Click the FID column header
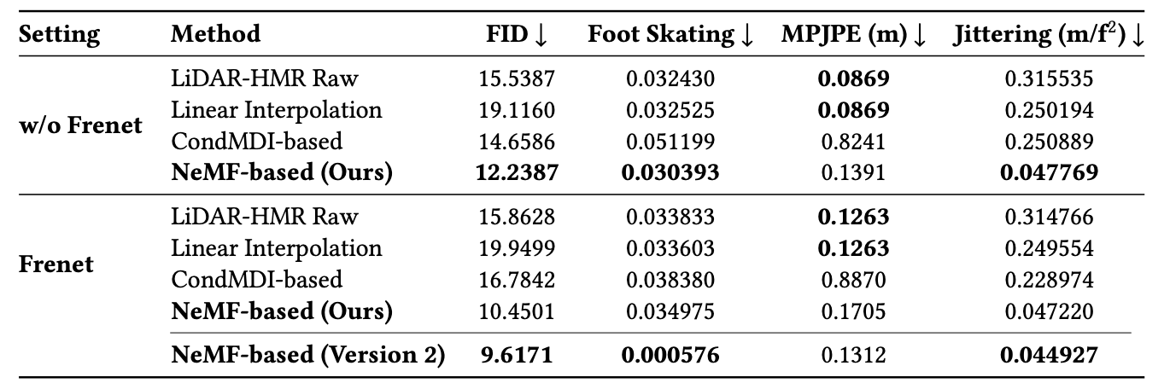 pos(517,36)
